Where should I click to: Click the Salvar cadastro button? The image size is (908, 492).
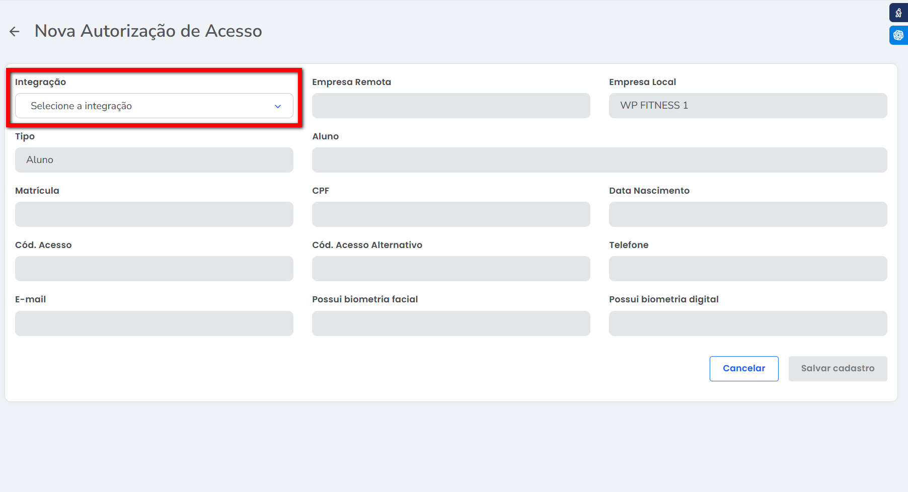pos(837,369)
